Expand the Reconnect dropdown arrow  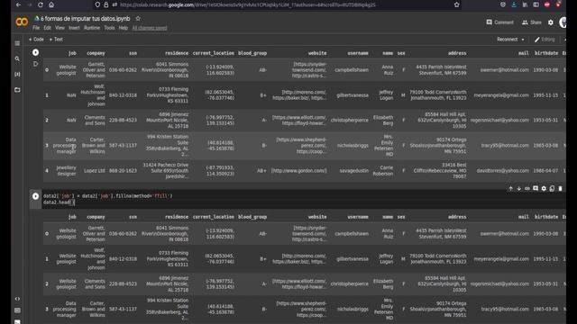pos(523,40)
